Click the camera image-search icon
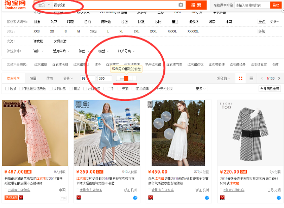 [x=181, y=5]
